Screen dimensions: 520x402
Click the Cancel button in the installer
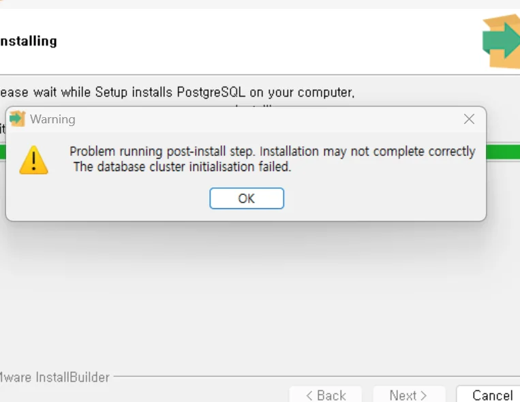pyautogui.click(x=488, y=395)
